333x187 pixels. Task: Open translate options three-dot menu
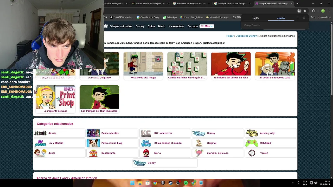[298, 18]
